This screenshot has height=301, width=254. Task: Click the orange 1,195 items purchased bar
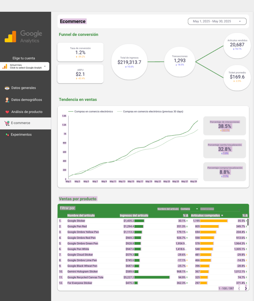click(214, 221)
